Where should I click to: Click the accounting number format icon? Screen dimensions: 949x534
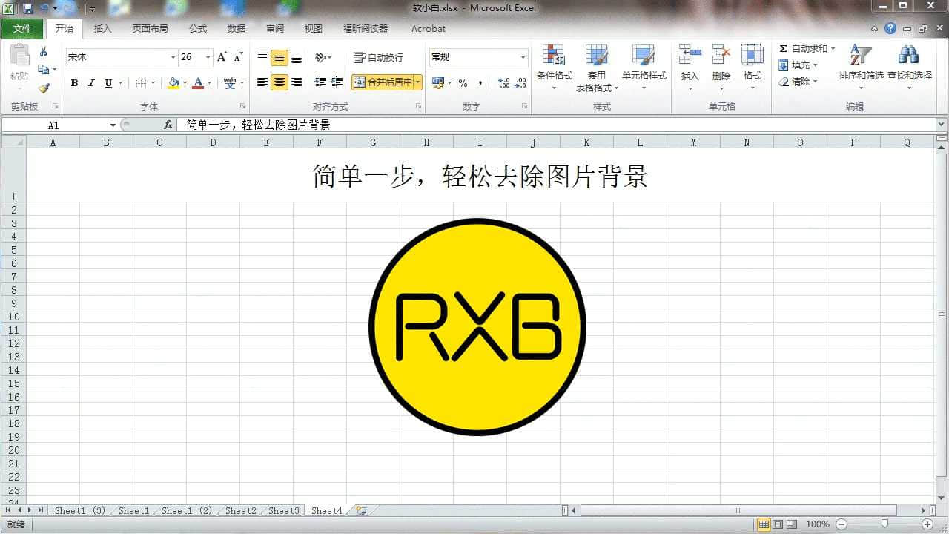point(437,83)
